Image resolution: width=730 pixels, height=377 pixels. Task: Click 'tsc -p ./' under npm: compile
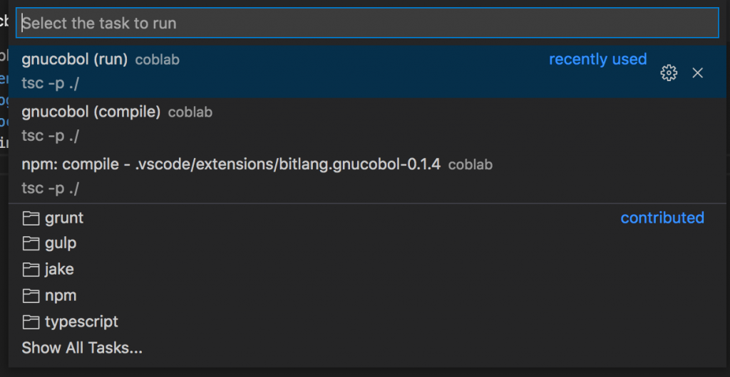coord(51,188)
